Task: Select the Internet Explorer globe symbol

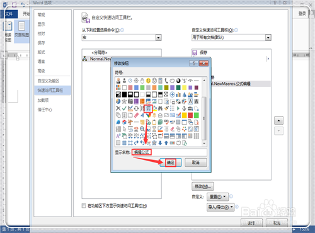Action: (118, 122)
